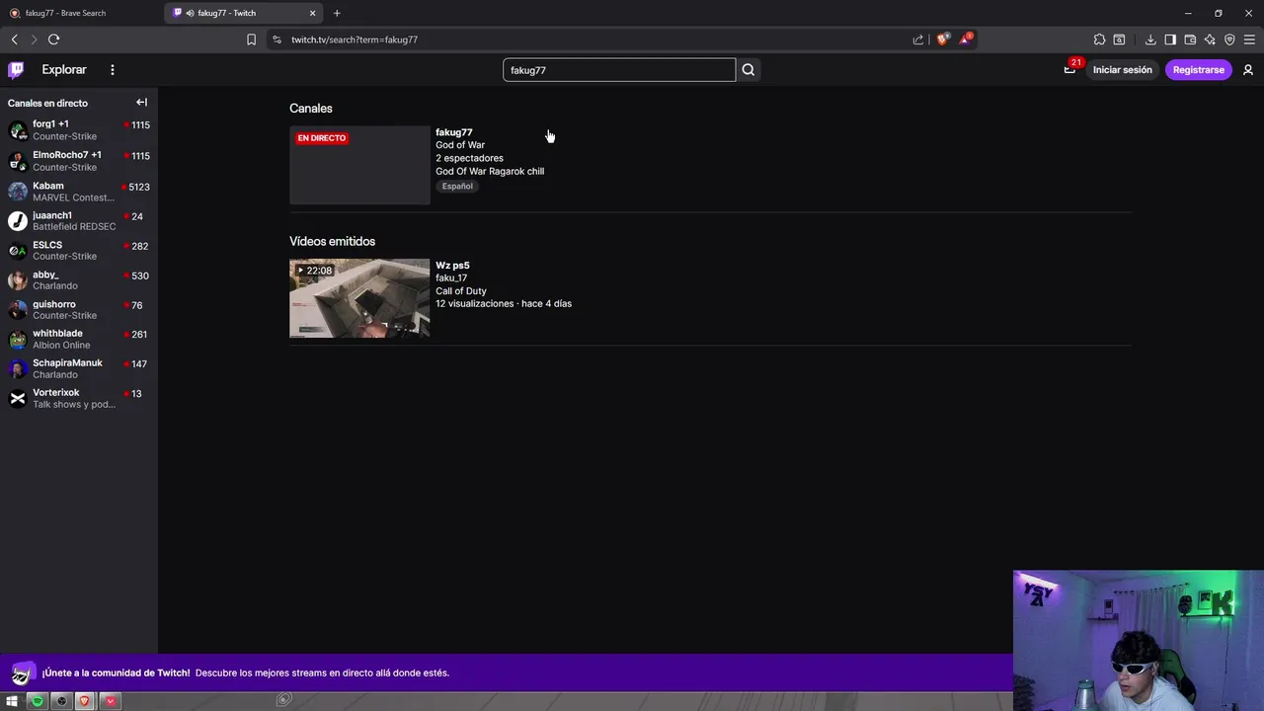Go back using the browser back arrow
Image resolution: width=1264 pixels, height=711 pixels.
[x=15, y=39]
